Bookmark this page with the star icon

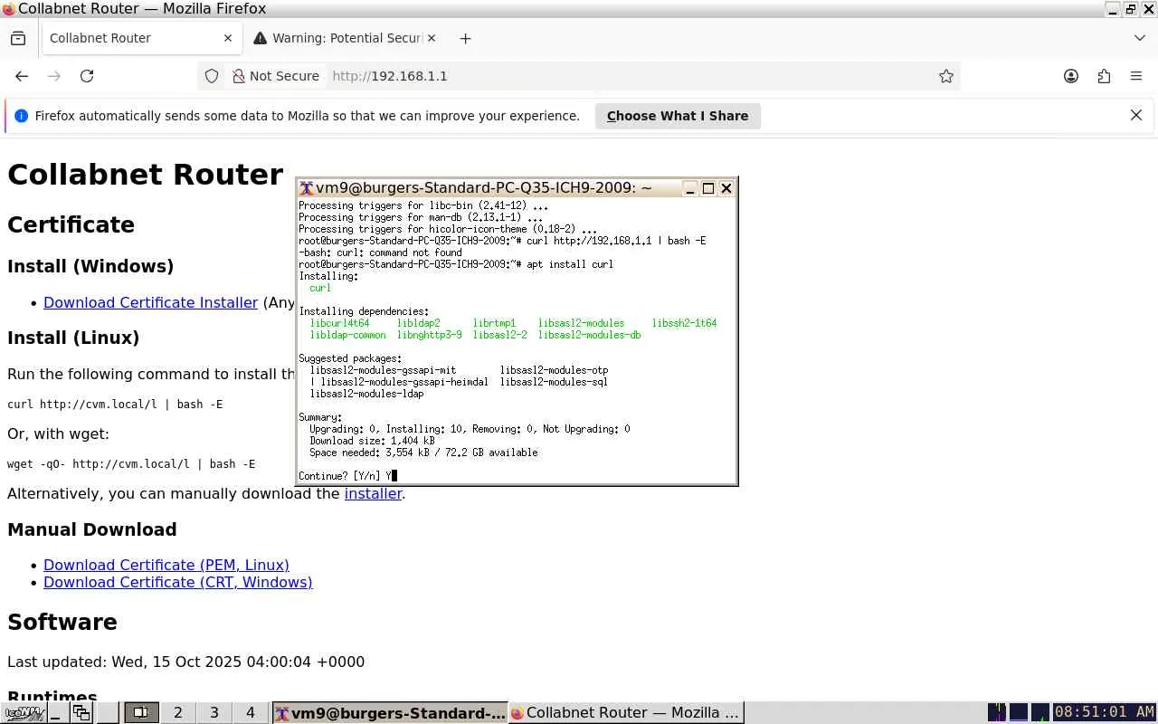(x=946, y=76)
